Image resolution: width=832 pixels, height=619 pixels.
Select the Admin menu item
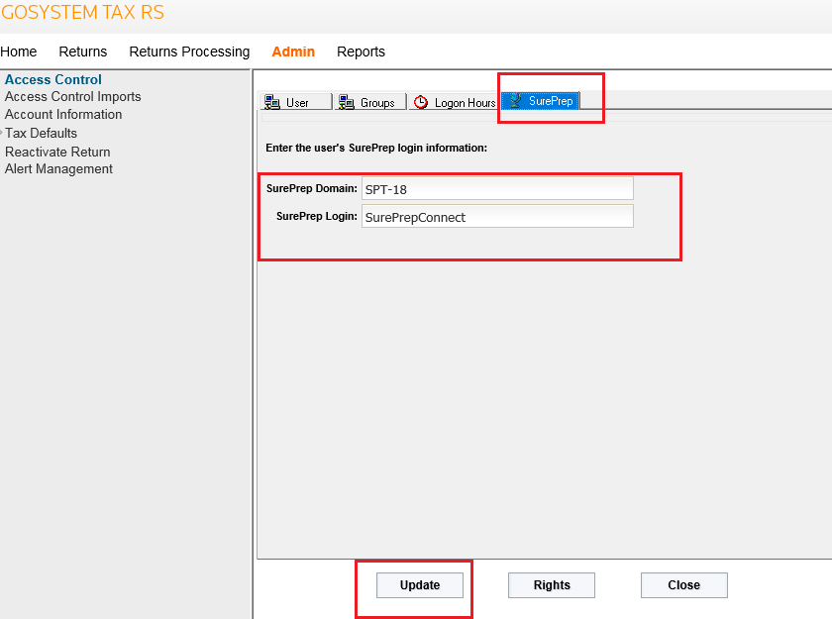click(x=293, y=52)
